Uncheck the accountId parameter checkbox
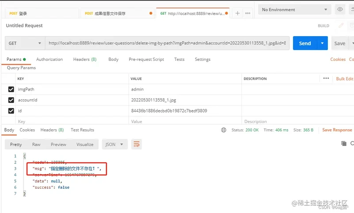Viewport: 354px width, 213px height. pyautogui.click(x=11, y=100)
